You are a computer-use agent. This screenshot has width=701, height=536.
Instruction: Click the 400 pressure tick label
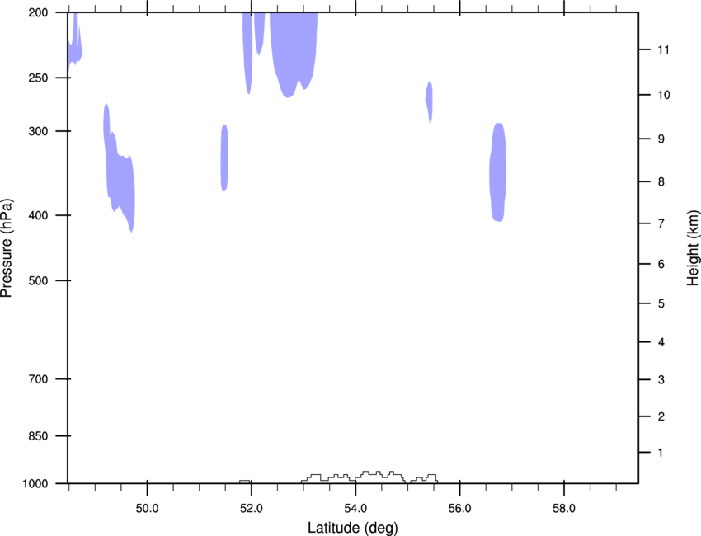click(x=38, y=215)
